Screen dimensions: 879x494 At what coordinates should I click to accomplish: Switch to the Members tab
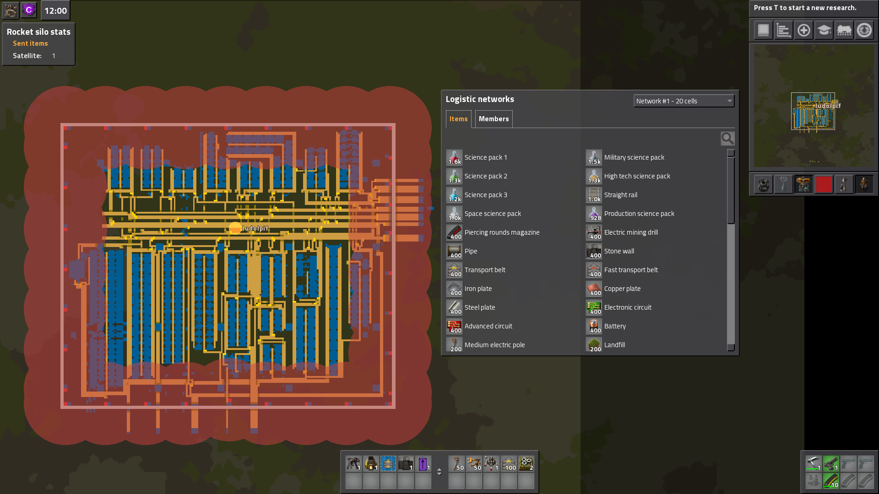coord(494,119)
